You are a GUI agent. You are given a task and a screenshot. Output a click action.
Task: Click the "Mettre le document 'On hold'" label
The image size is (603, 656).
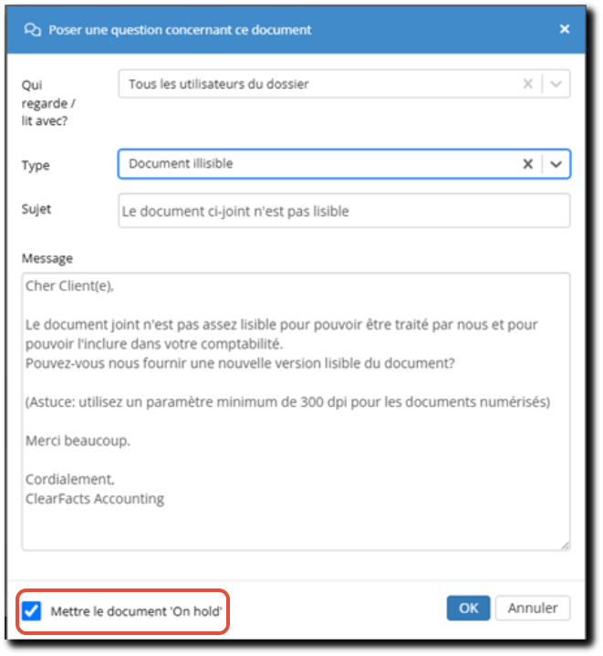(136, 611)
